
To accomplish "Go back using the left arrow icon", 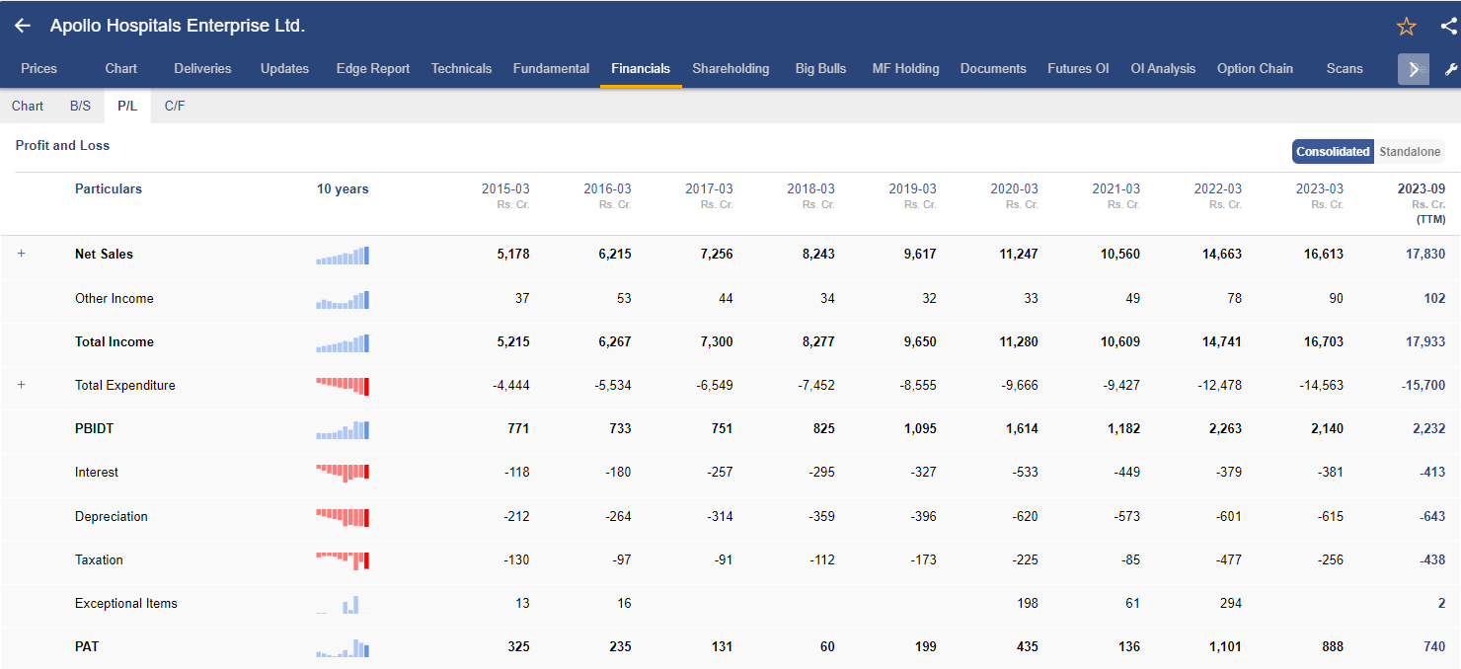I will (23, 26).
